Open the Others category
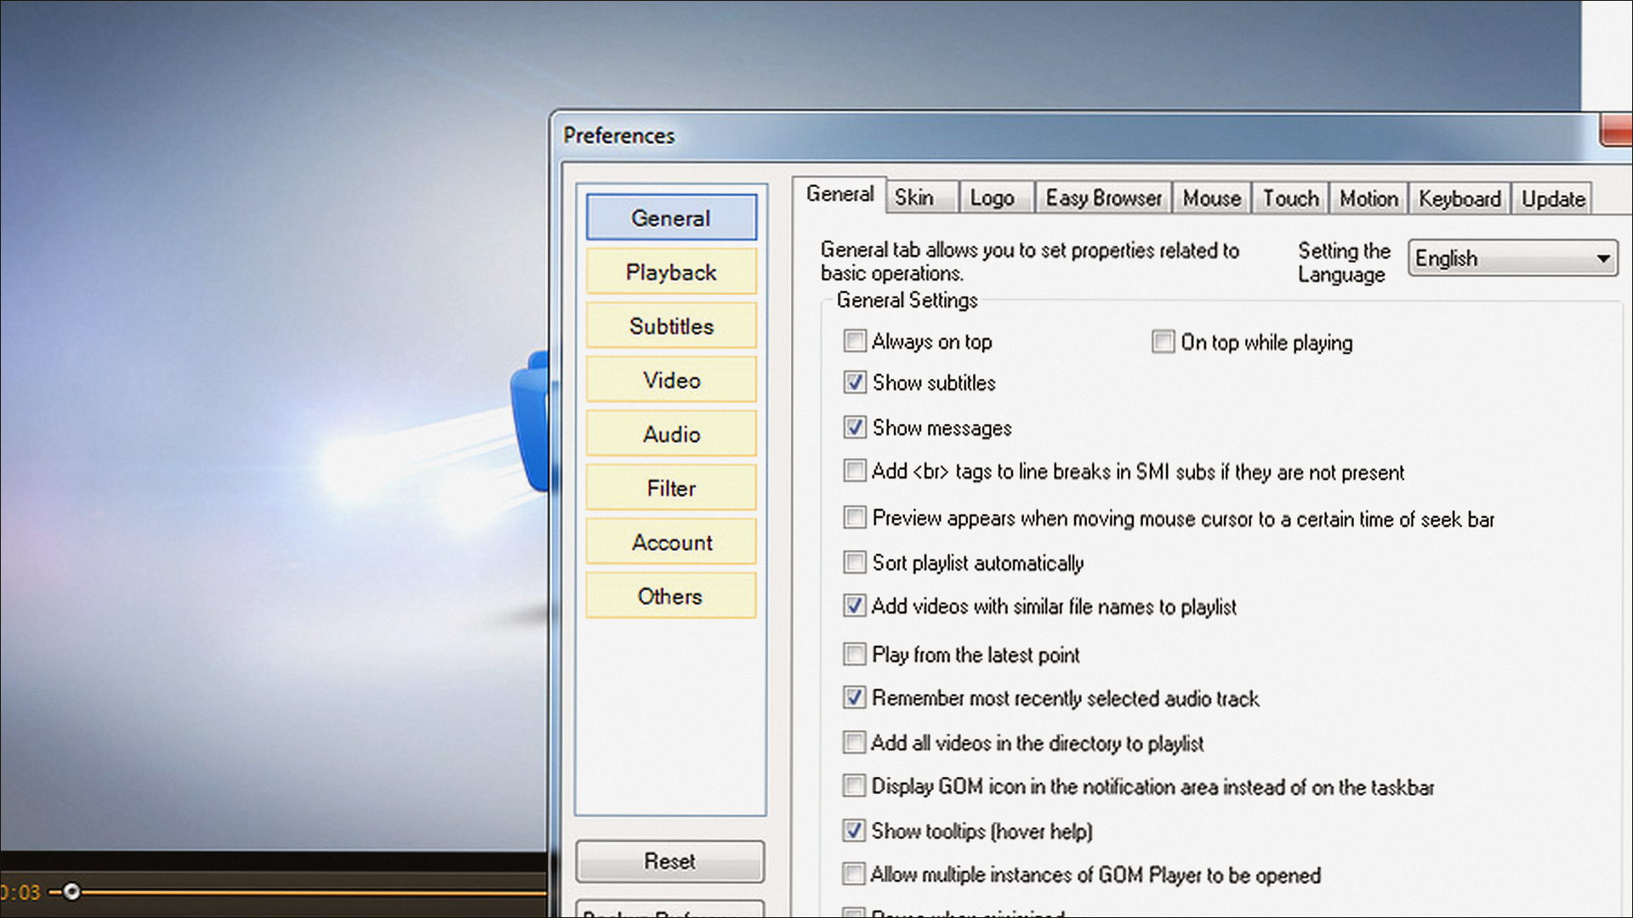The height and width of the screenshot is (918, 1633). [671, 596]
